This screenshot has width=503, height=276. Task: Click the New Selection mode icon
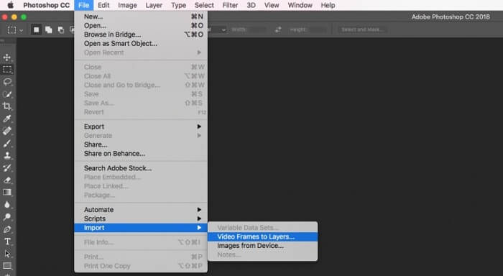point(36,30)
